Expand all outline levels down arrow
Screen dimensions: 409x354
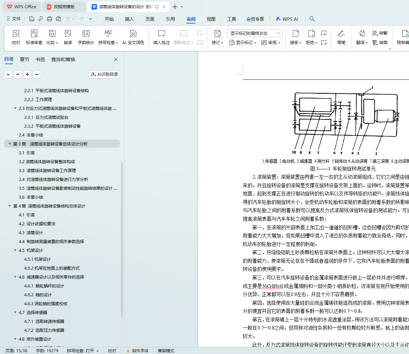click(8, 74)
